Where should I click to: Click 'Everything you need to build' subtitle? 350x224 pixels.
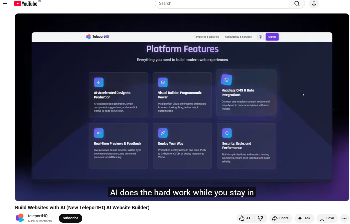(x=182, y=60)
